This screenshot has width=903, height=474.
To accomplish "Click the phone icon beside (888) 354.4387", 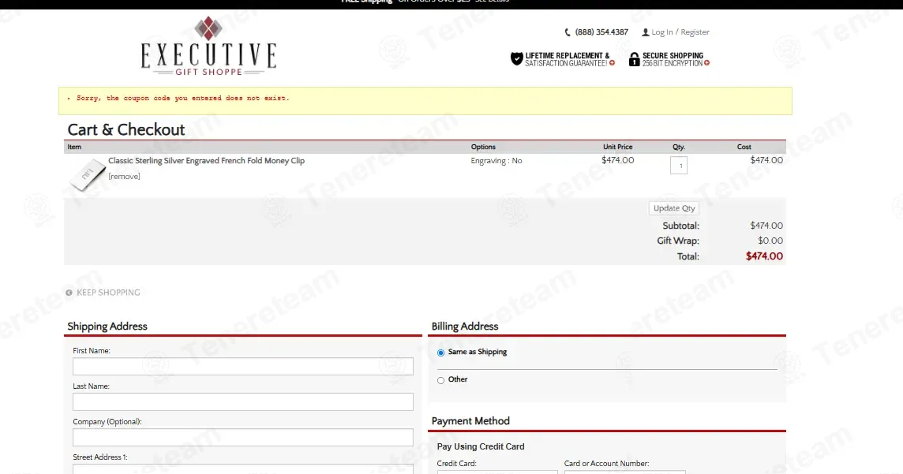I will (568, 32).
